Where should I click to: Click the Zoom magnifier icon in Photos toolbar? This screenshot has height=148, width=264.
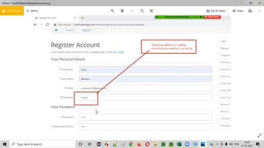coord(113,11)
